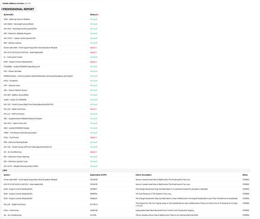Select the Status column header above No Fault entries
Viewport: 260px width, 219px height.
(94, 14)
